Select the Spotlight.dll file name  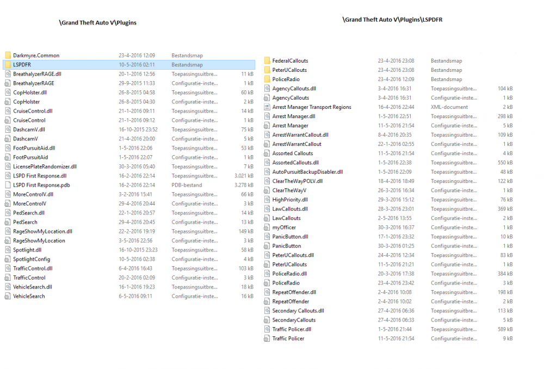click(27, 250)
